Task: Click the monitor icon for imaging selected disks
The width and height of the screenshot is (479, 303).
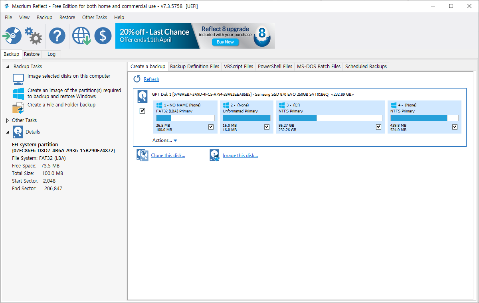Action: (x=18, y=79)
